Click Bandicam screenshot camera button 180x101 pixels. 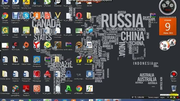171,97
